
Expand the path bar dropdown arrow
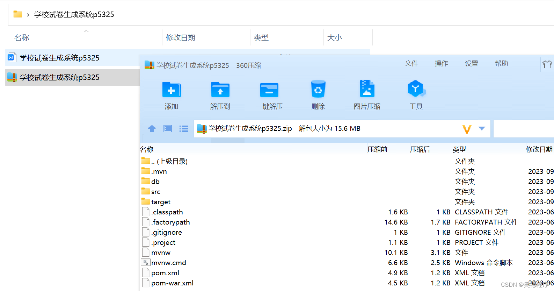[482, 128]
